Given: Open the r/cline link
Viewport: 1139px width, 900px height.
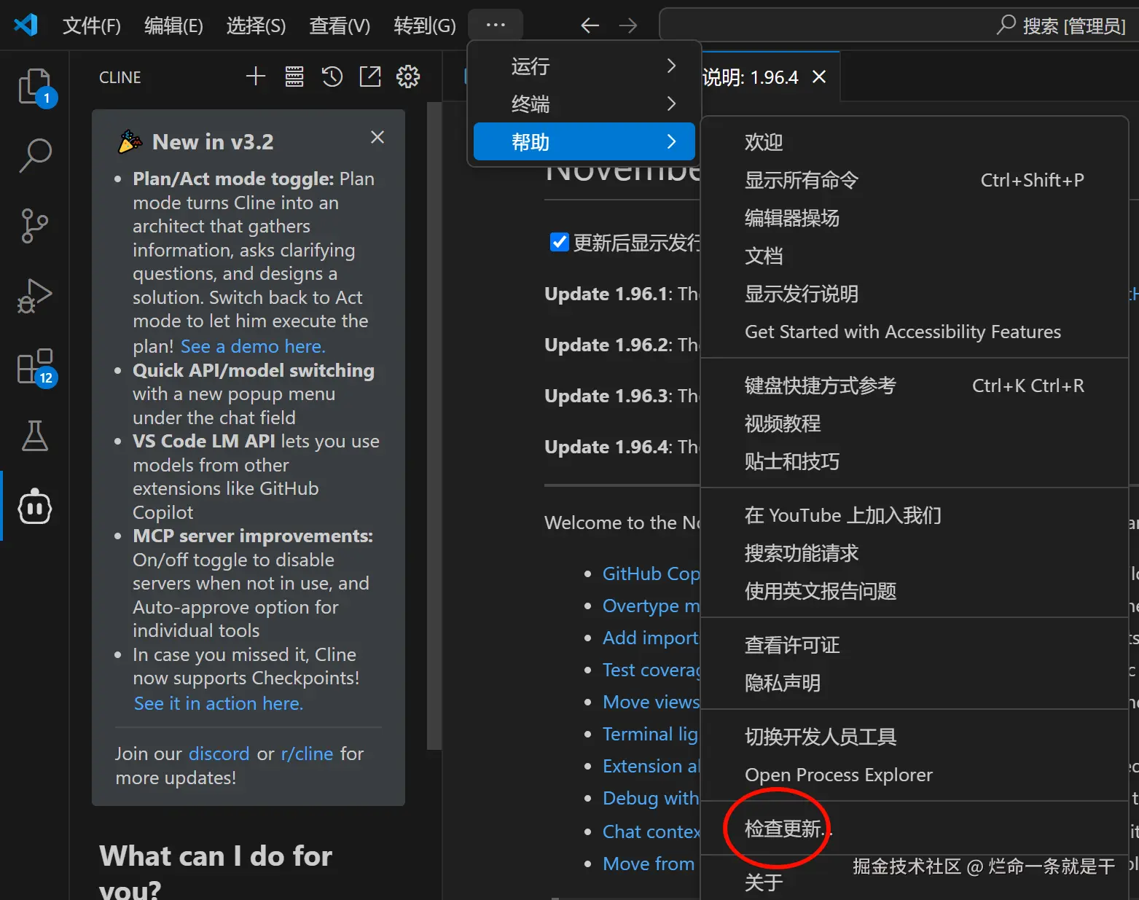Looking at the screenshot, I should pyautogui.click(x=307, y=754).
